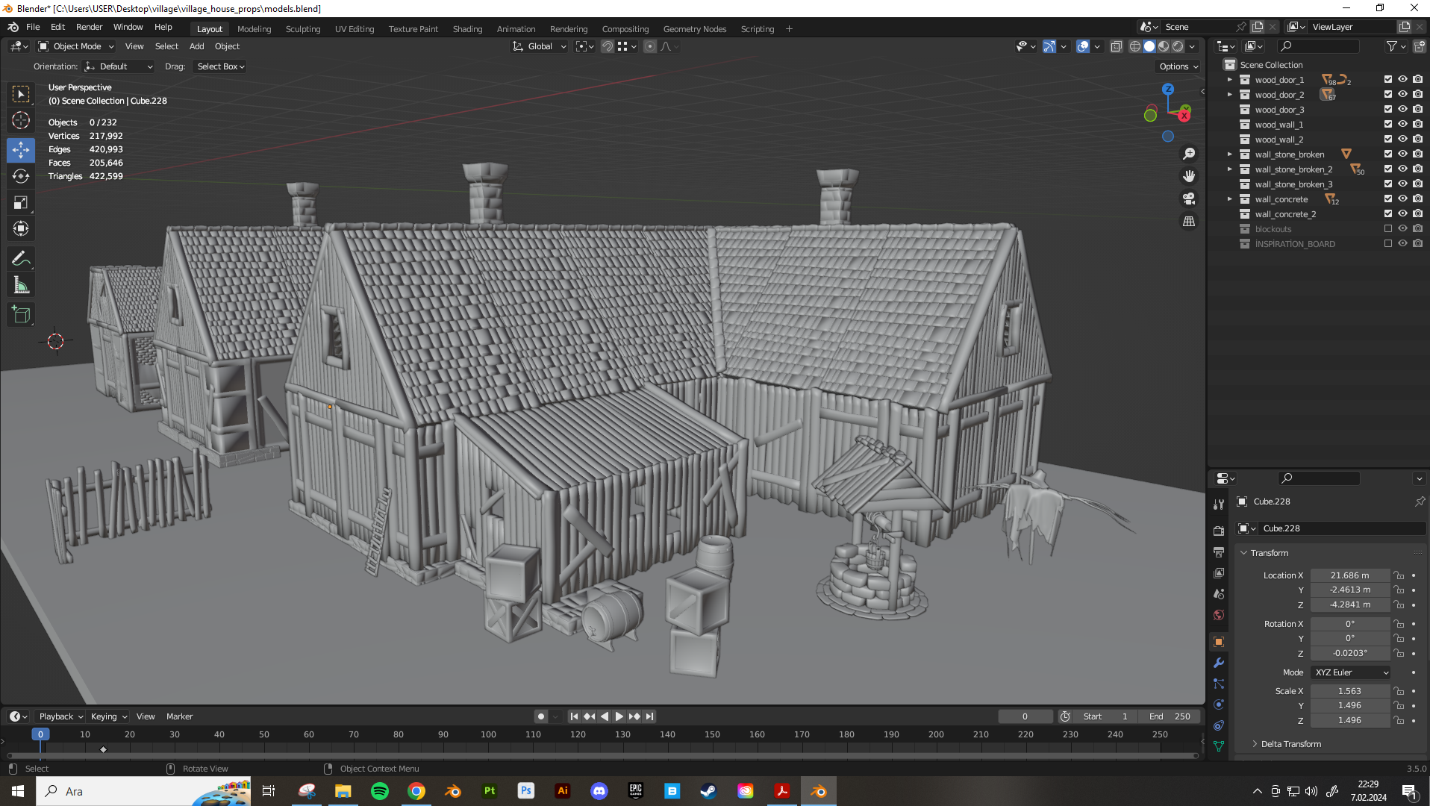The height and width of the screenshot is (806, 1430).
Task: Switch to wireframe viewport shading
Action: click(1135, 46)
